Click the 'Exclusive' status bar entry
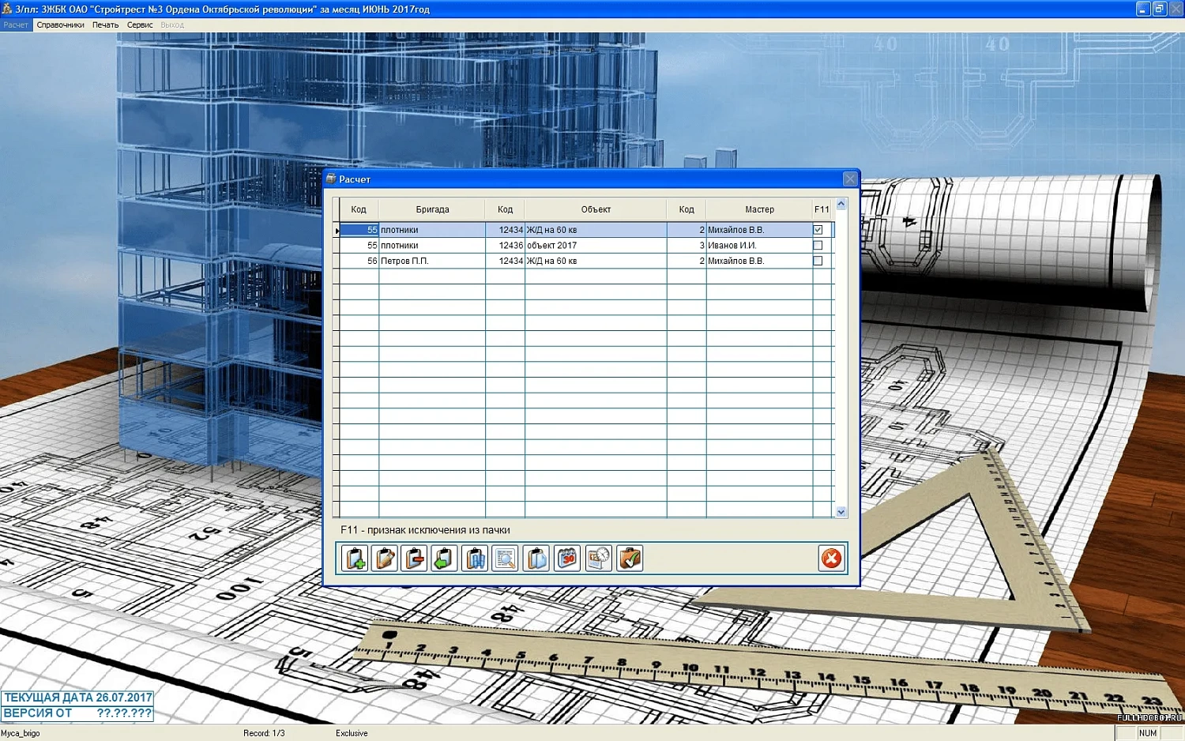 [x=352, y=733]
